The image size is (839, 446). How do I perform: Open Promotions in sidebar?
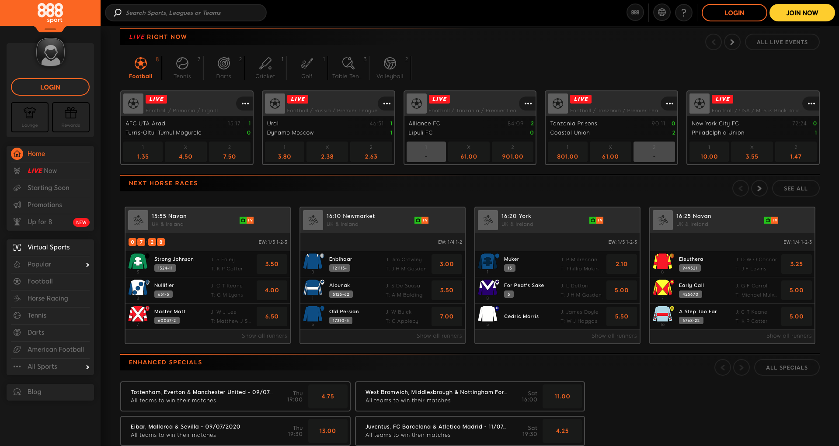50,205
